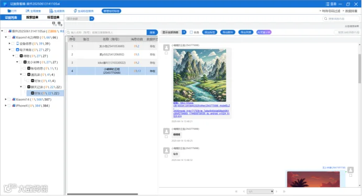Check the Xiaomi14(2) (0\66\66) node checkbox

[9, 37]
